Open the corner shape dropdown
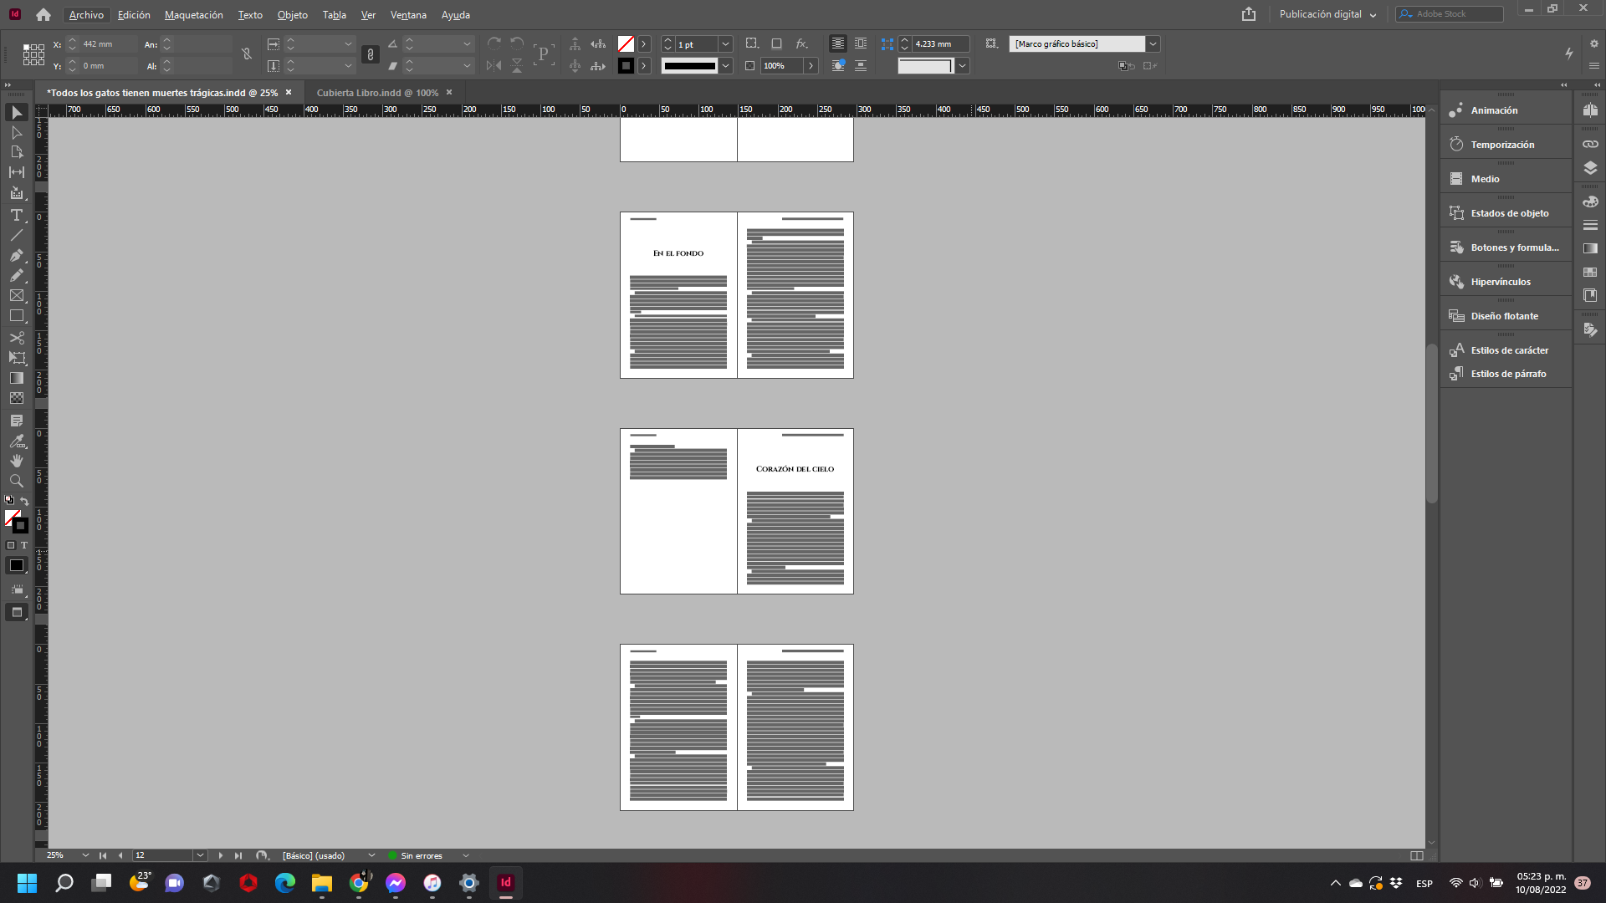1606x903 pixels. point(963,66)
